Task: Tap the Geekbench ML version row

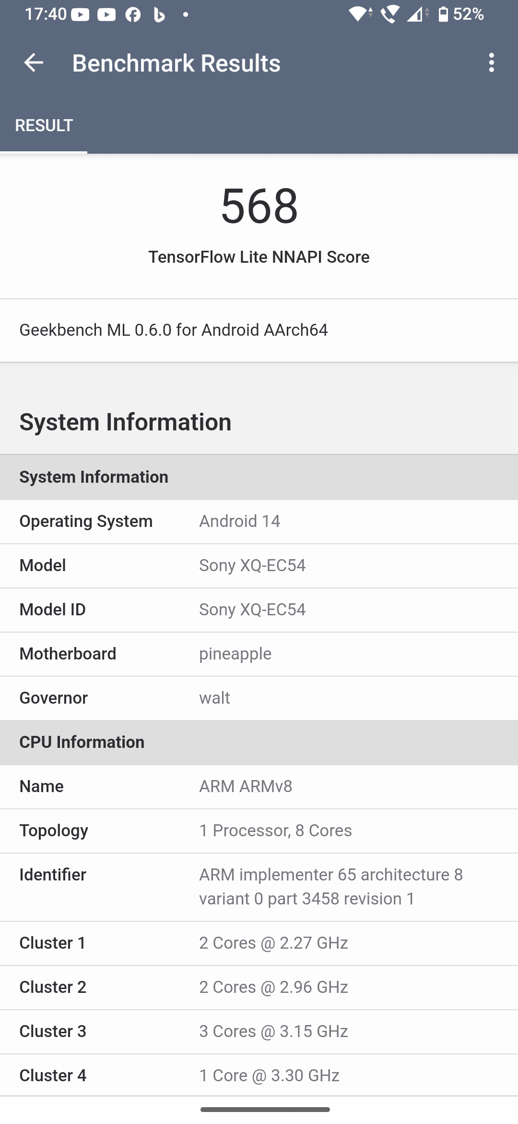Action: [x=259, y=330]
